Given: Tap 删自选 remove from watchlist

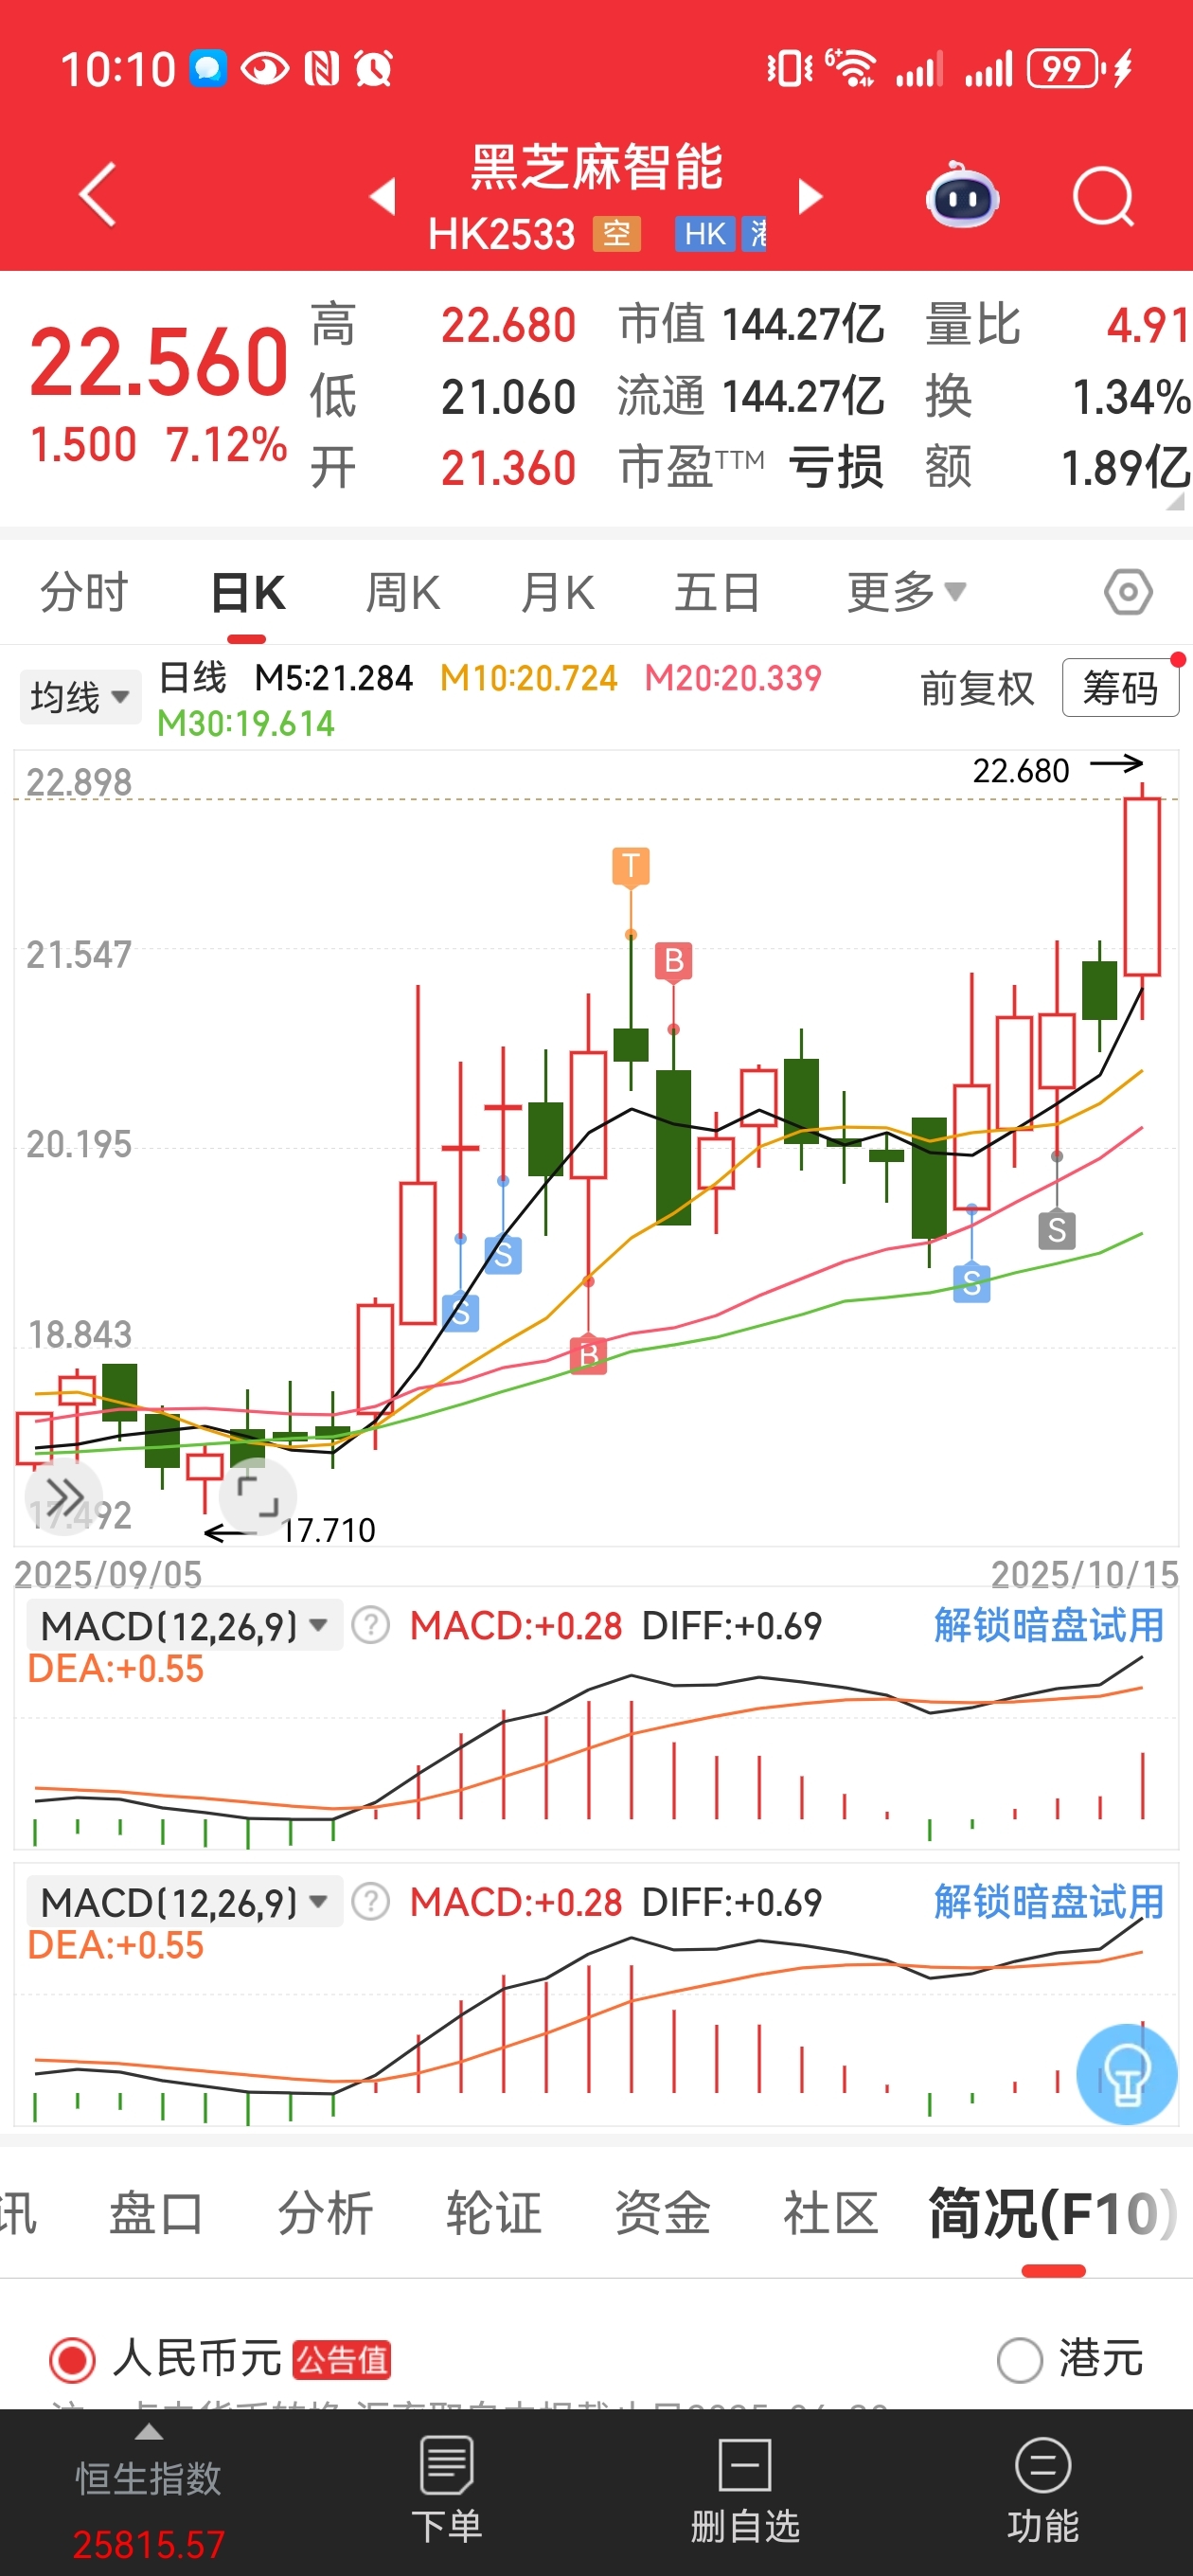Looking at the screenshot, I should coord(745,2490).
